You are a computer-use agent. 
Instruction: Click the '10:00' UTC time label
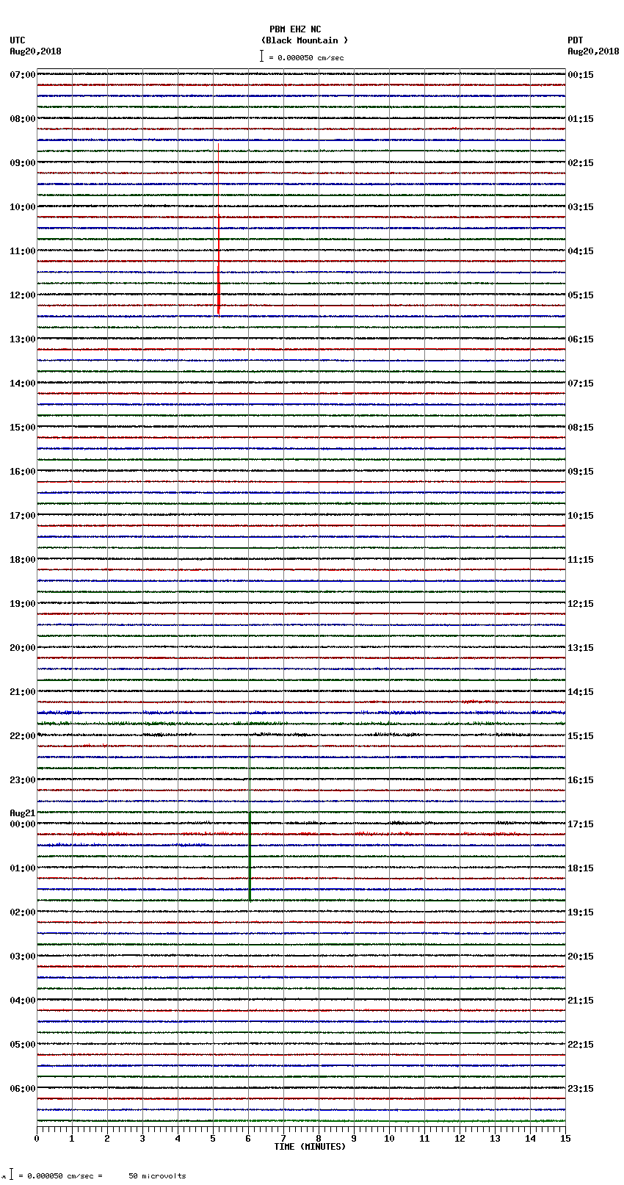(23, 207)
